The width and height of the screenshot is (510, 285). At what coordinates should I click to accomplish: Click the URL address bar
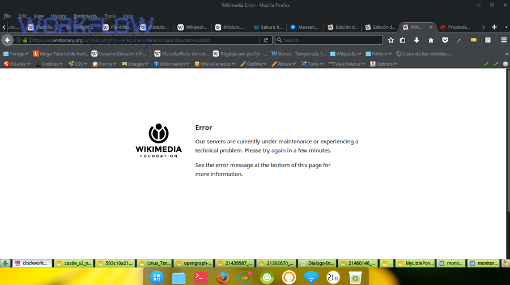(x=145, y=40)
